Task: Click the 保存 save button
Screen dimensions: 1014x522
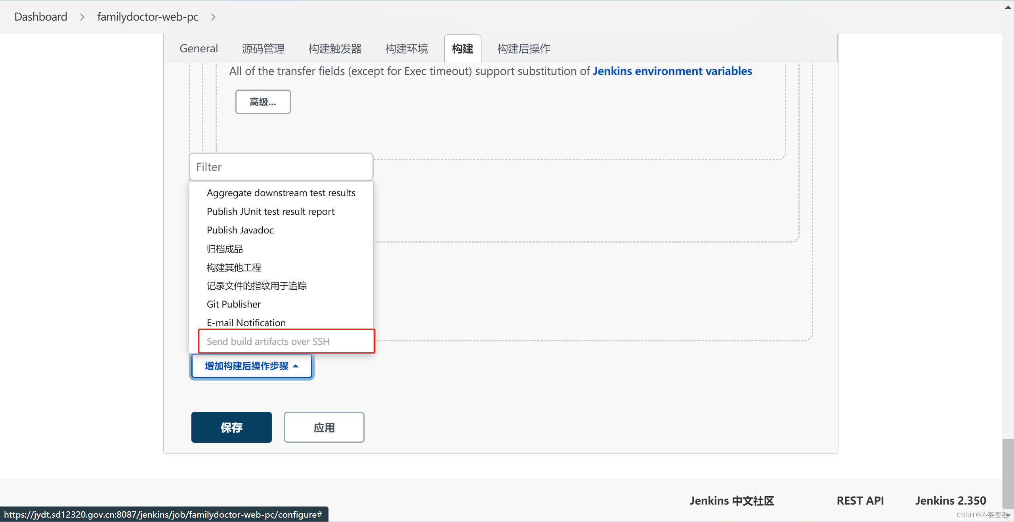Action: 231,427
